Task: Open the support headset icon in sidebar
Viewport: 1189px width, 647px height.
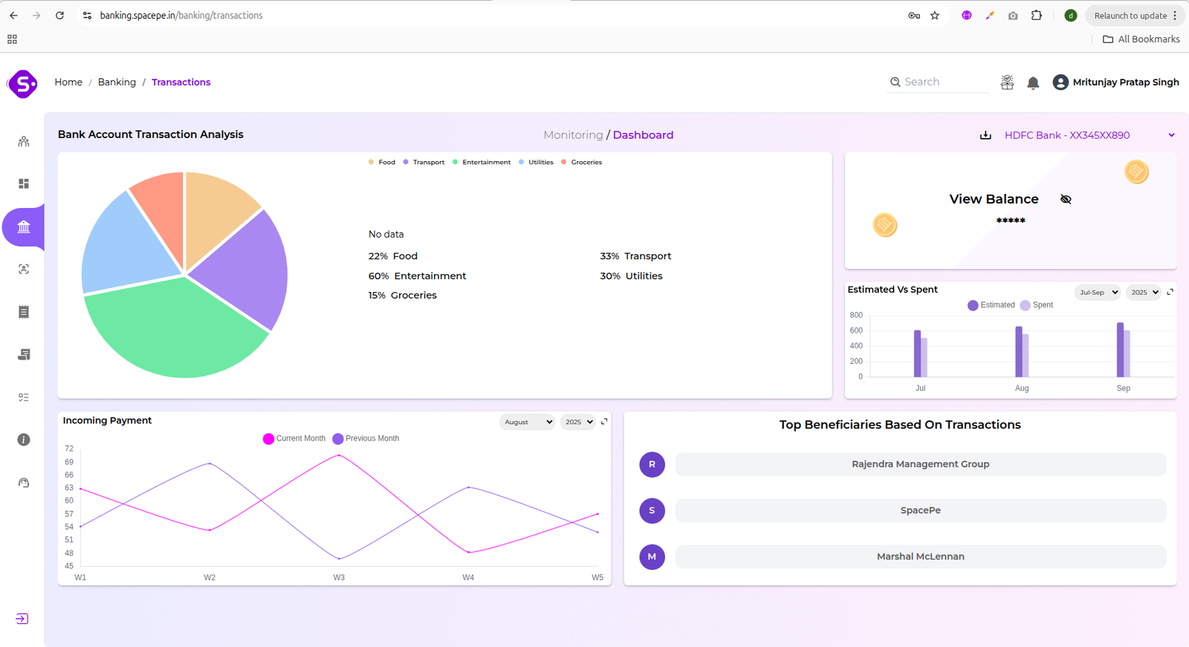Action: click(24, 483)
